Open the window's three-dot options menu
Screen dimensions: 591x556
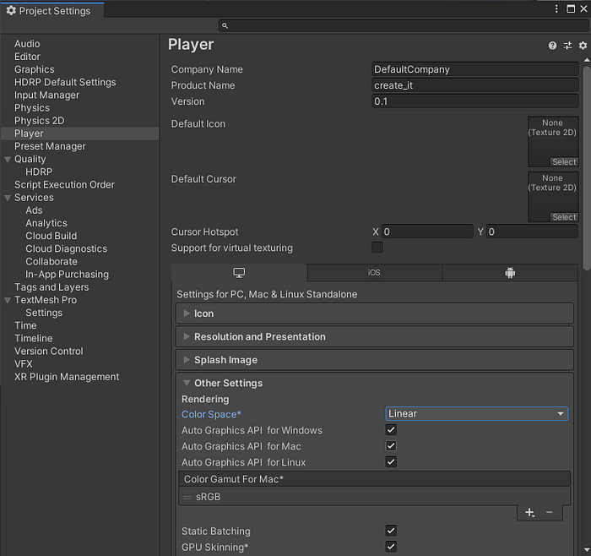click(x=557, y=8)
